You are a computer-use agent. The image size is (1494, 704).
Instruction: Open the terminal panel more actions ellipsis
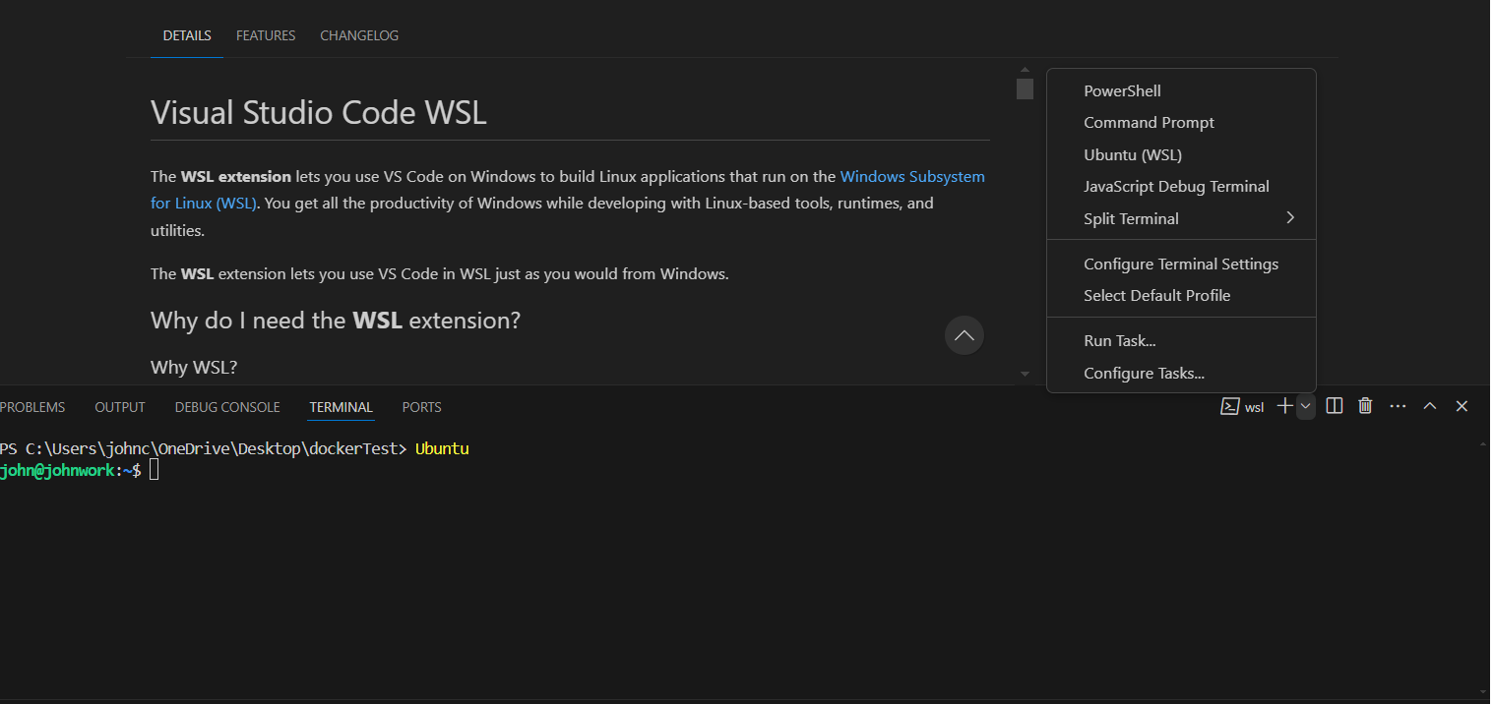click(1398, 406)
